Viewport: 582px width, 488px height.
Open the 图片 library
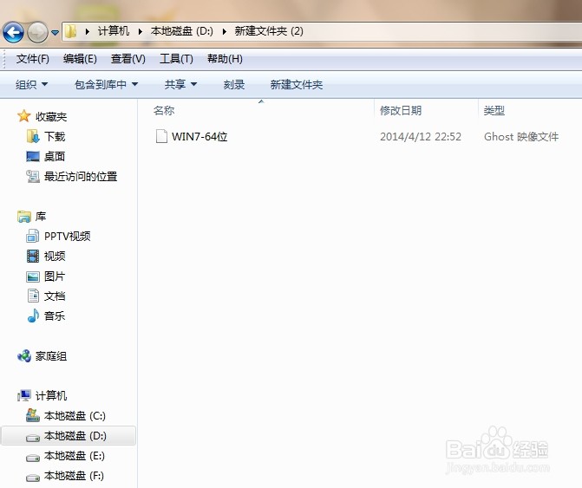click(x=55, y=277)
